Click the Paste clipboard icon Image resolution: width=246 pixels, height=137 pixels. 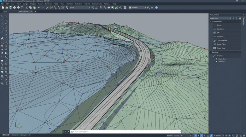click(34, 8)
